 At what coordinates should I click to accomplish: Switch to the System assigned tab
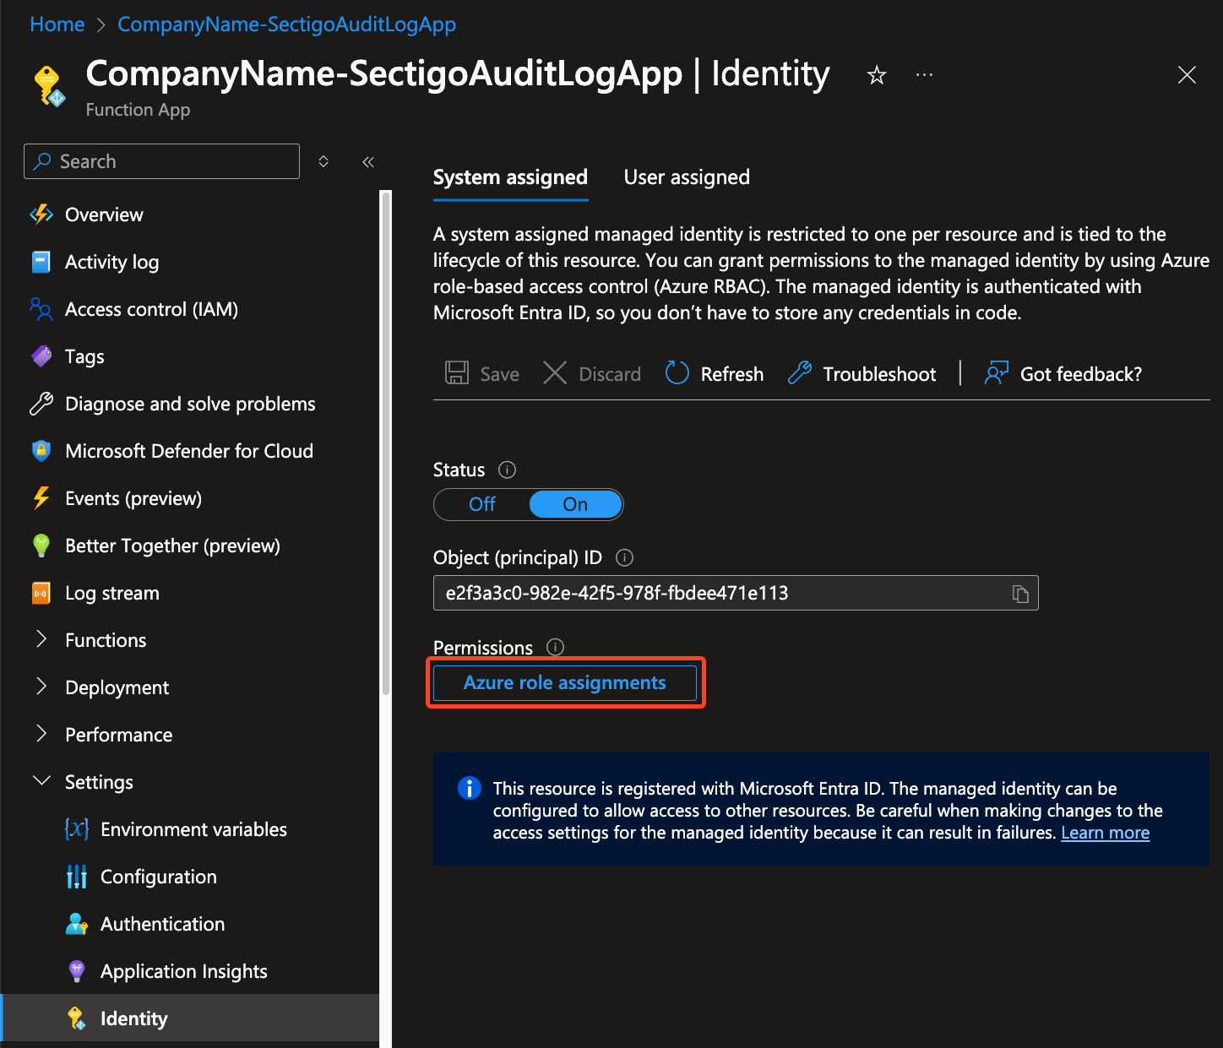click(510, 177)
